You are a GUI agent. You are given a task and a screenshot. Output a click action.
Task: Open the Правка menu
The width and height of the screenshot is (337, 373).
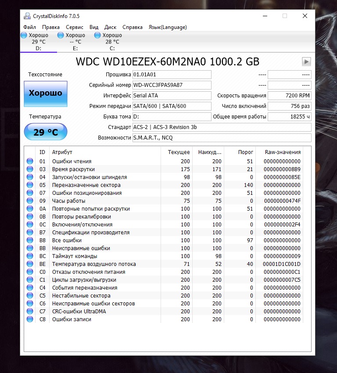click(50, 27)
